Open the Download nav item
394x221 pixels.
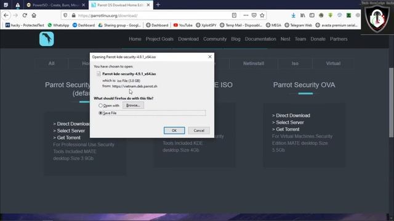(188, 39)
